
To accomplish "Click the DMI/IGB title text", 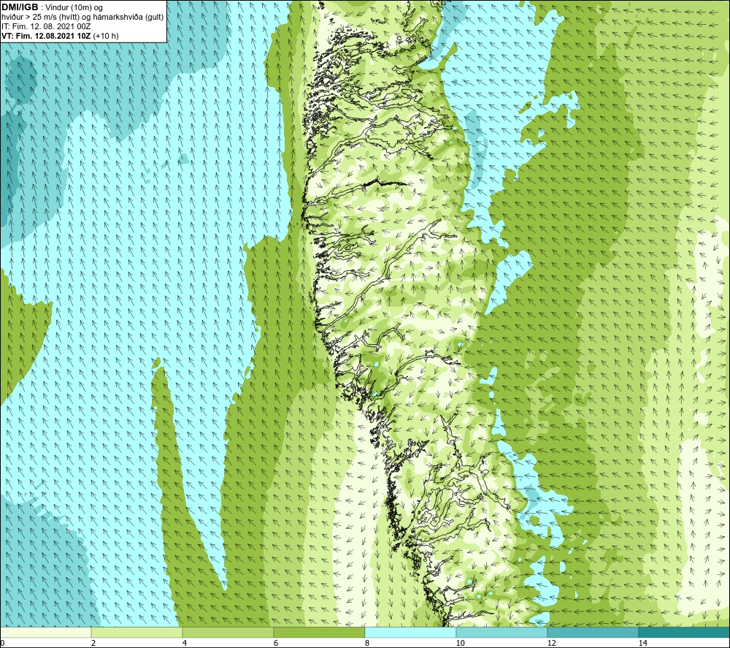I will [20, 7].
